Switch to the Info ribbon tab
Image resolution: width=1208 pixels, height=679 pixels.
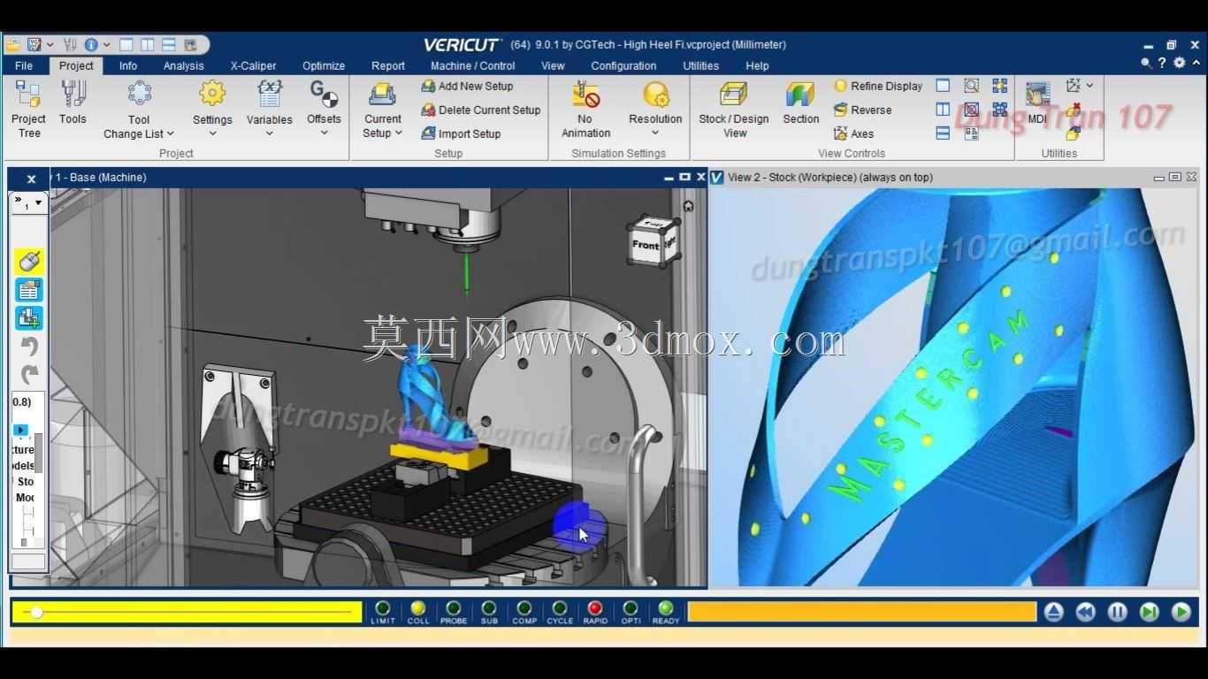click(128, 65)
